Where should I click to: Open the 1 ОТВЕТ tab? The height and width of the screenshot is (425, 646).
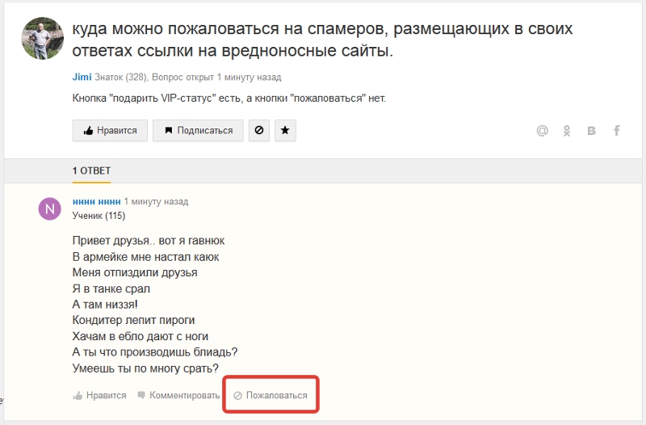point(91,170)
